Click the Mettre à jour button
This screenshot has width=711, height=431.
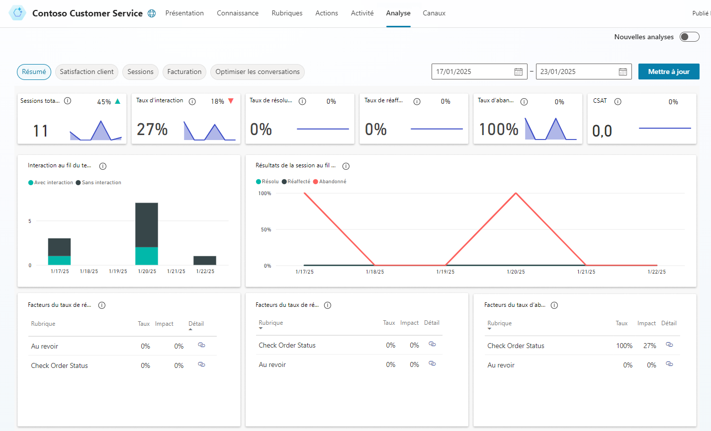pos(668,72)
